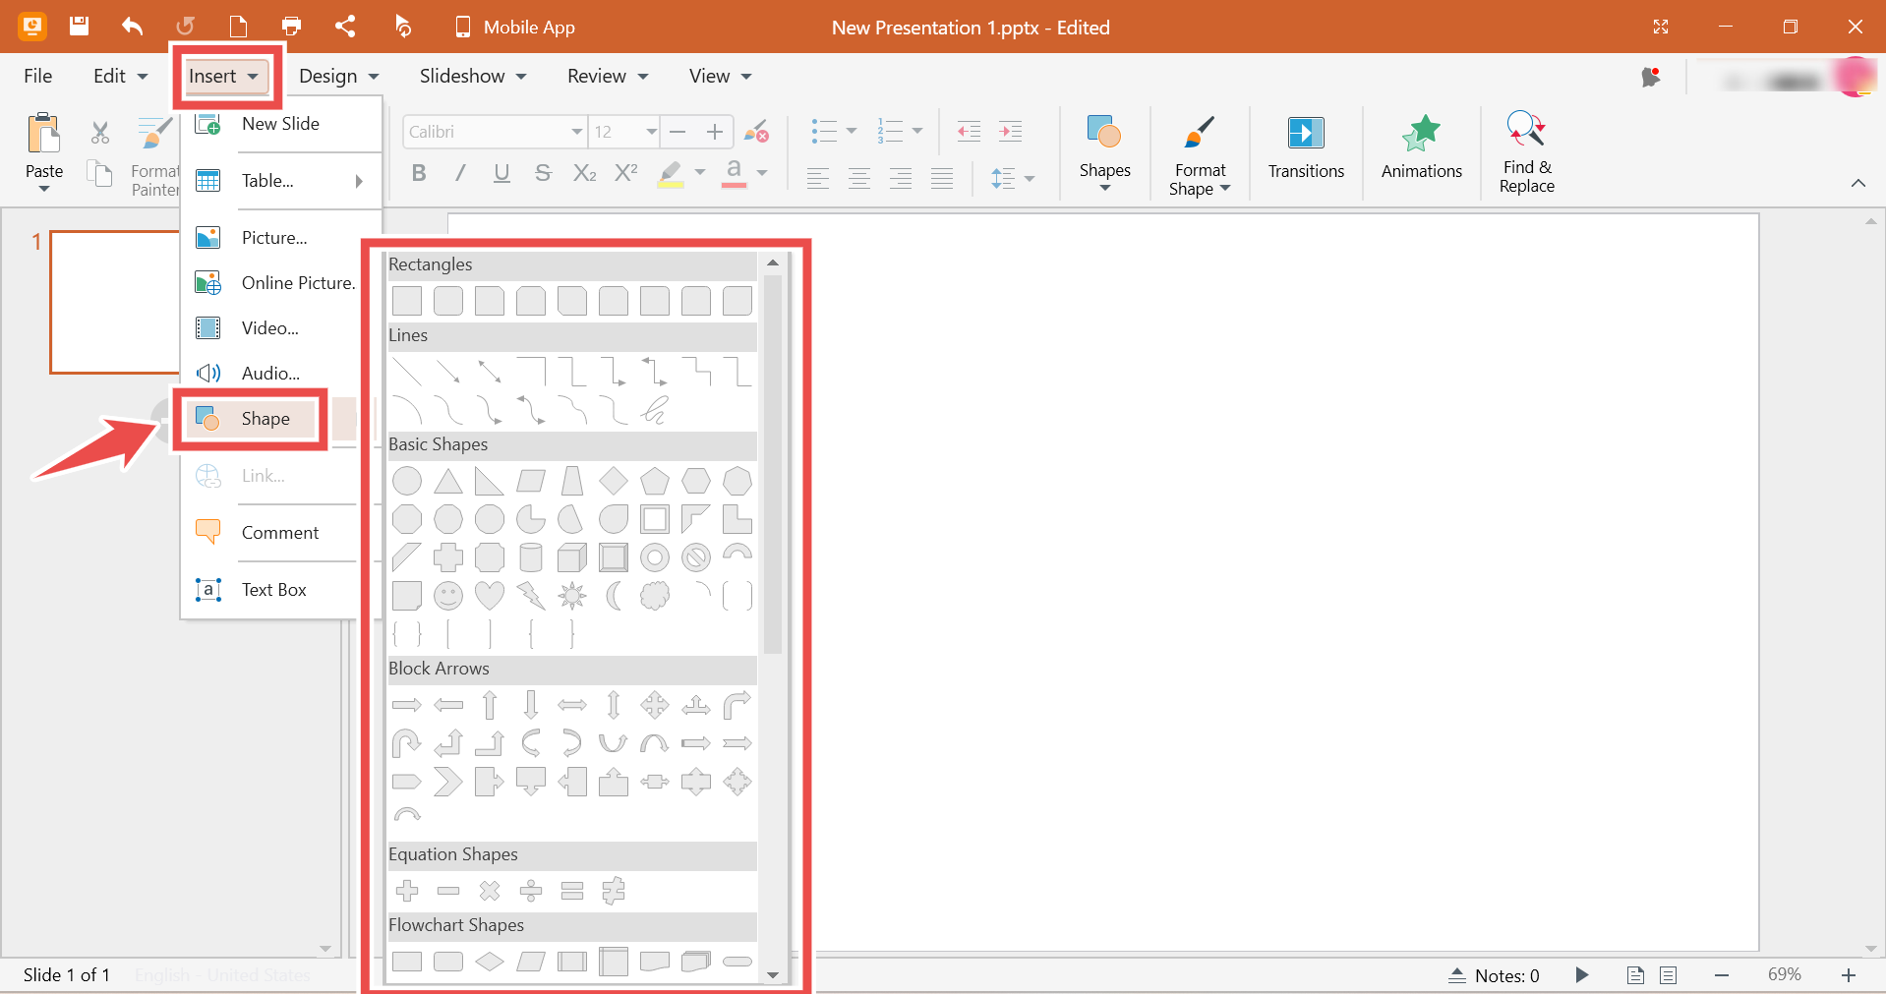
Task: Click the Save icon in title bar
Action: pos(80,27)
